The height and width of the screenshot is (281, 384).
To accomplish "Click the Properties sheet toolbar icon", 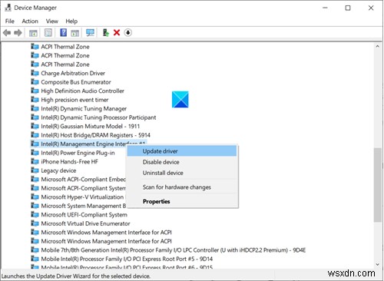I will (48, 32).
